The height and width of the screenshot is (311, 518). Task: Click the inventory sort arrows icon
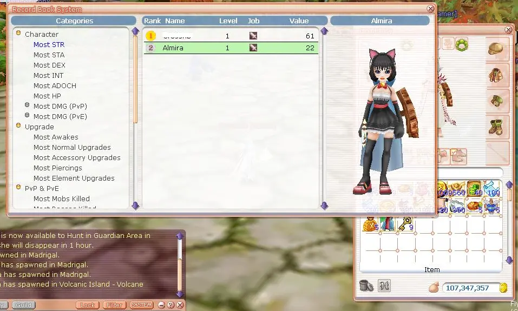tap(384, 286)
